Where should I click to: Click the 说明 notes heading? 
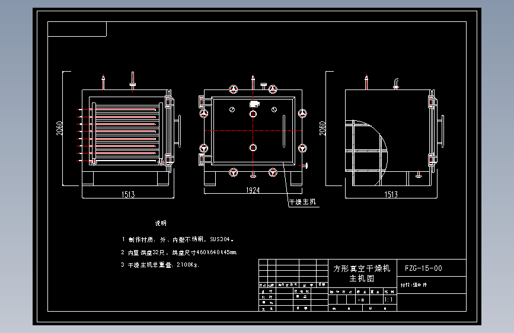tap(161, 223)
